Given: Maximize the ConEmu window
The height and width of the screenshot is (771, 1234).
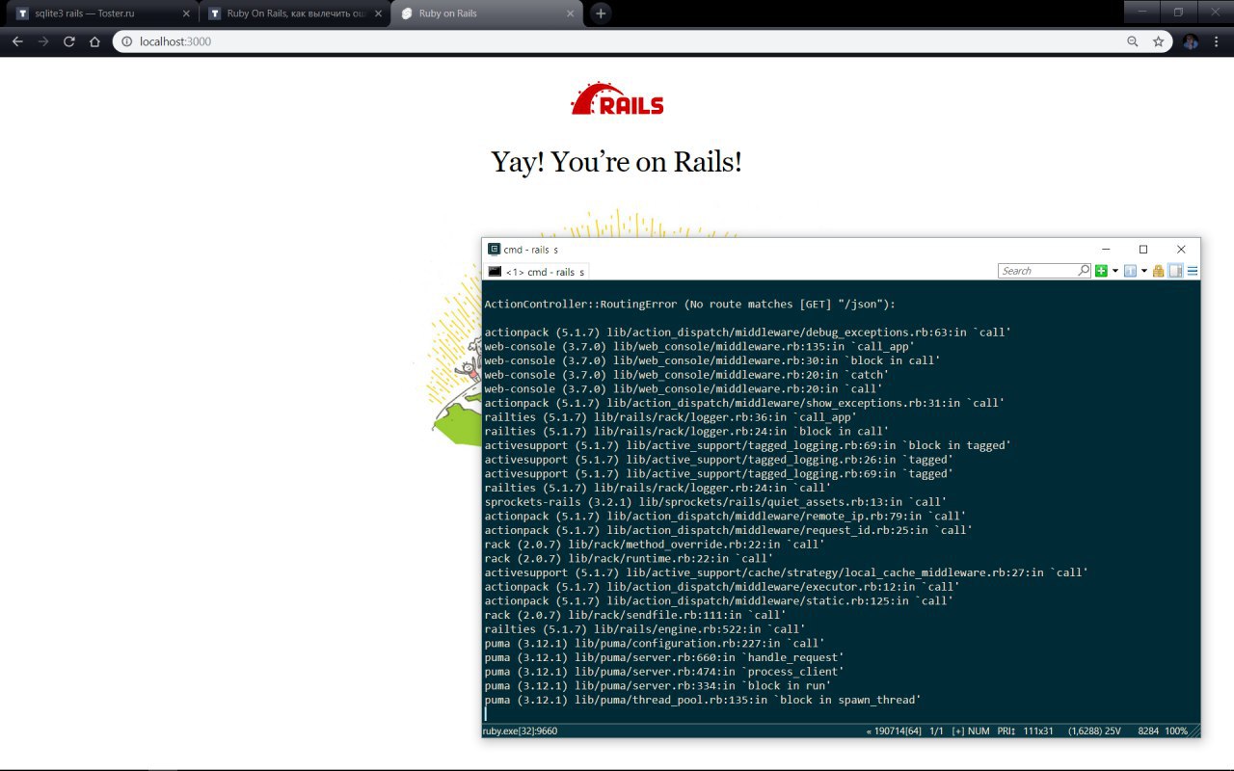Looking at the screenshot, I should (1143, 249).
